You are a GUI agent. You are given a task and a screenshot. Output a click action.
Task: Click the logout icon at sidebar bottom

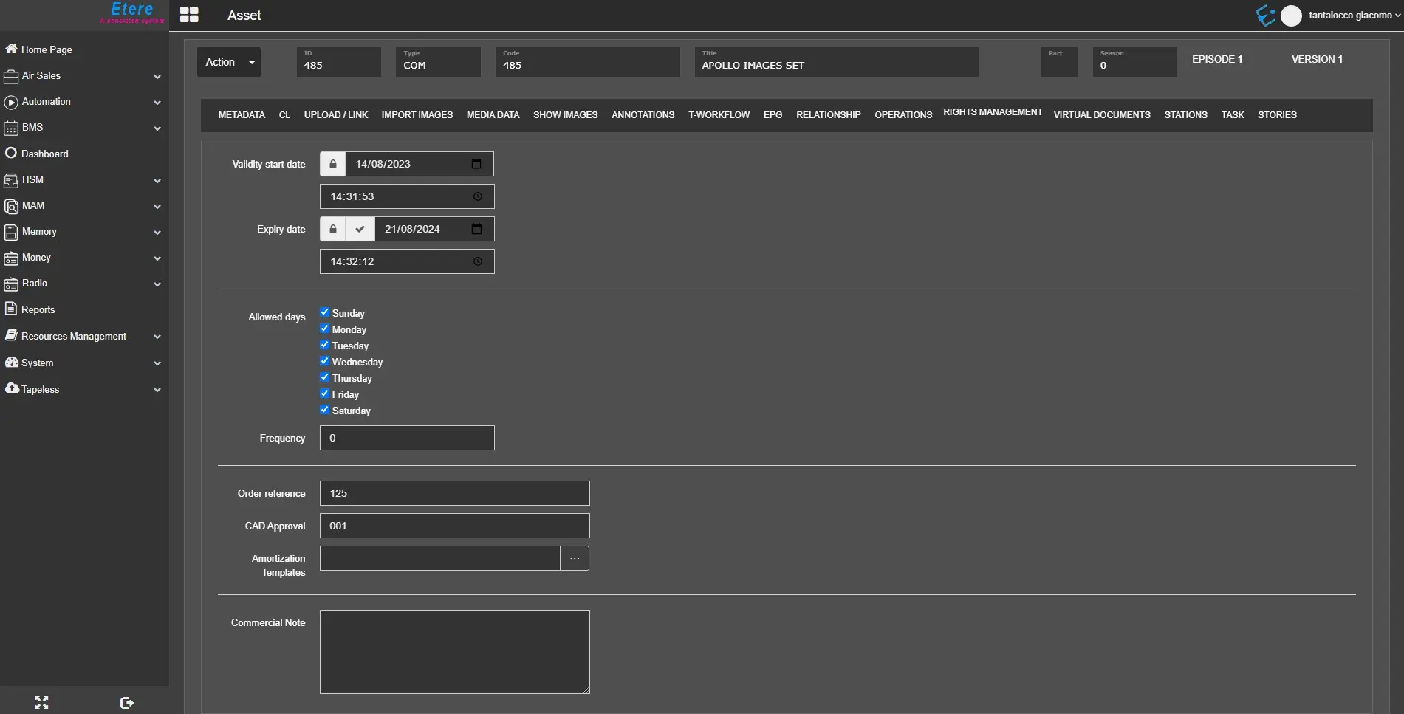(x=126, y=702)
